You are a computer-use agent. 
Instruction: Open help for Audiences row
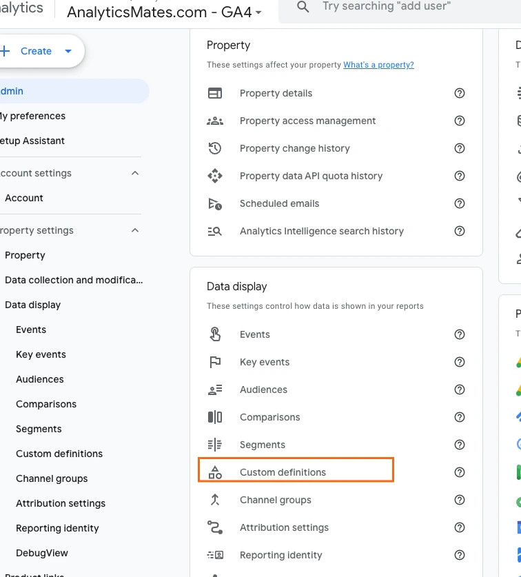tap(460, 389)
